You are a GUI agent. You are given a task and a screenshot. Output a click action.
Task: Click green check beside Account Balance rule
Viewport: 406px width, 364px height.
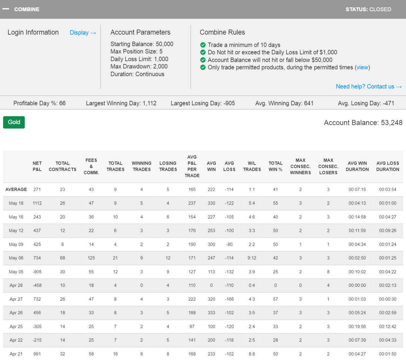tap(203, 60)
